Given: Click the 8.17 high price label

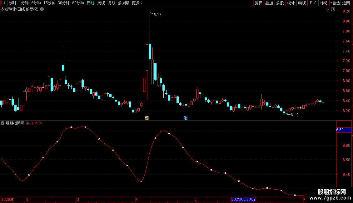Looking at the screenshot, I should 157,14.
